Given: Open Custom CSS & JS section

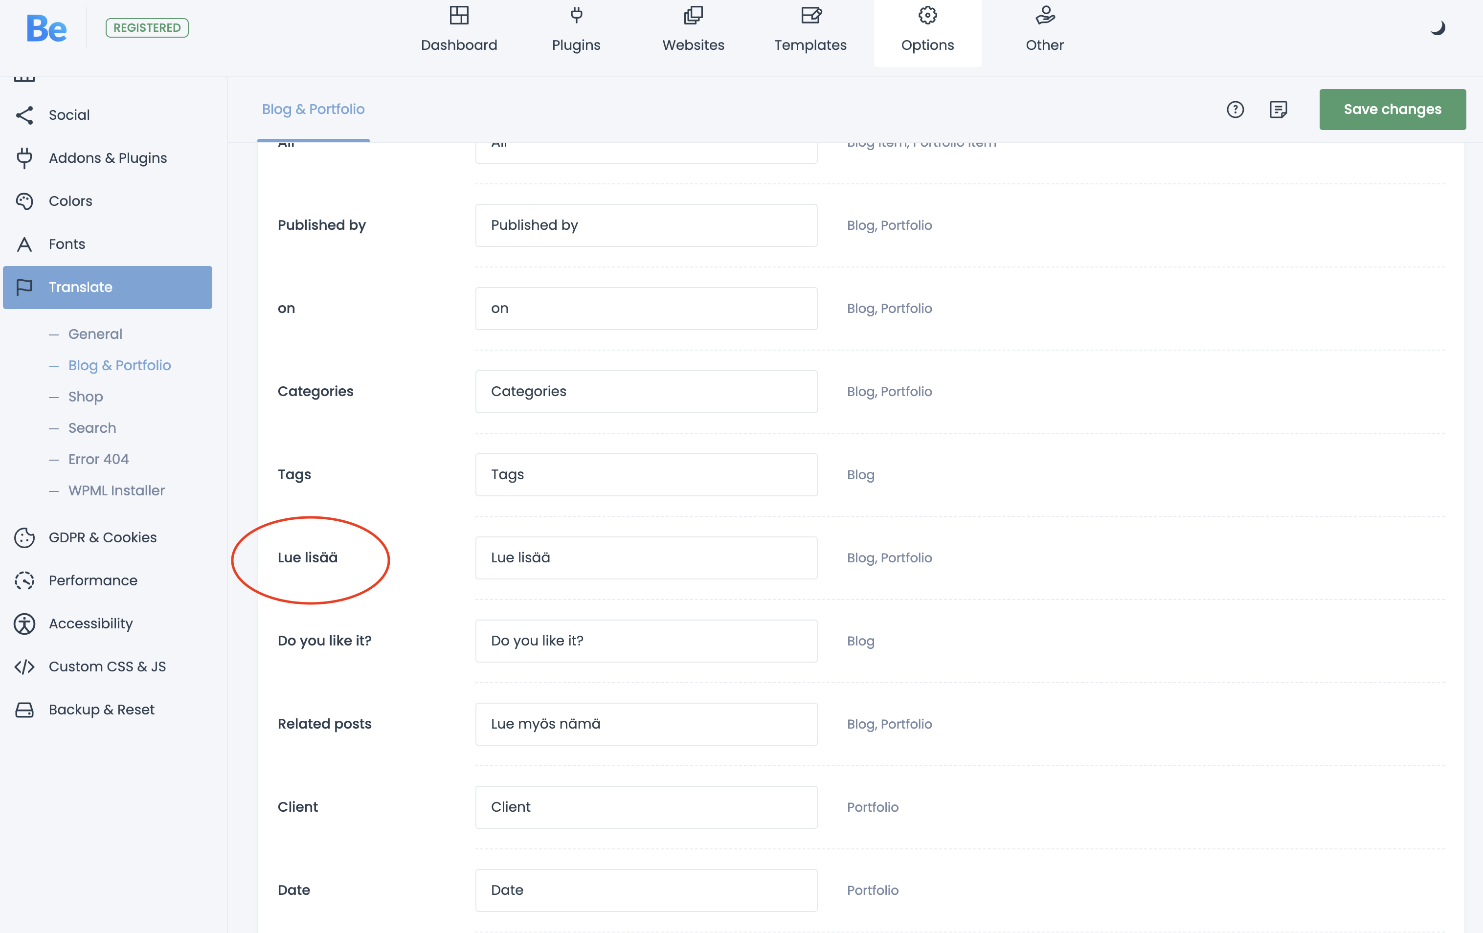Looking at the screenshot, I should click(x=107, y=667).
